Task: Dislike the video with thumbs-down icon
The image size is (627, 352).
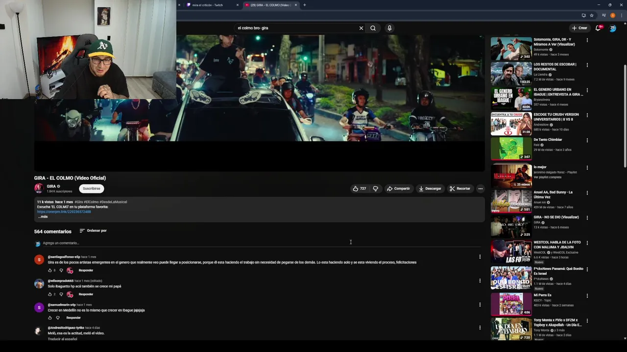Action: [x=376, y=189]
